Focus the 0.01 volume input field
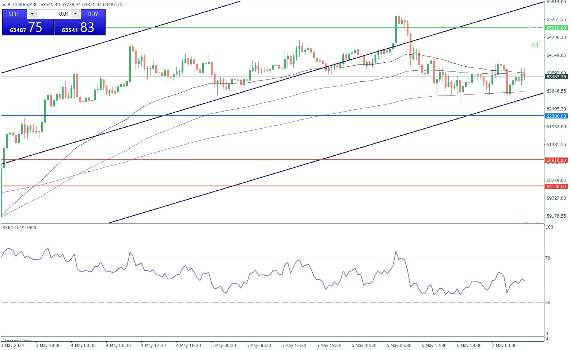Screen dimensions: 570x350 54,14
